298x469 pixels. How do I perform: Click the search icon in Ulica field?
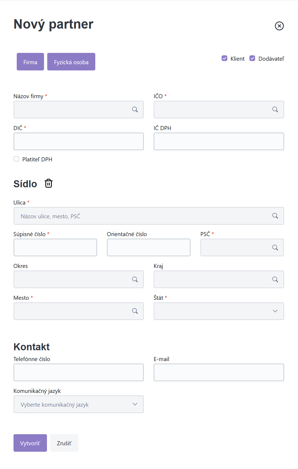coord(275,216)
